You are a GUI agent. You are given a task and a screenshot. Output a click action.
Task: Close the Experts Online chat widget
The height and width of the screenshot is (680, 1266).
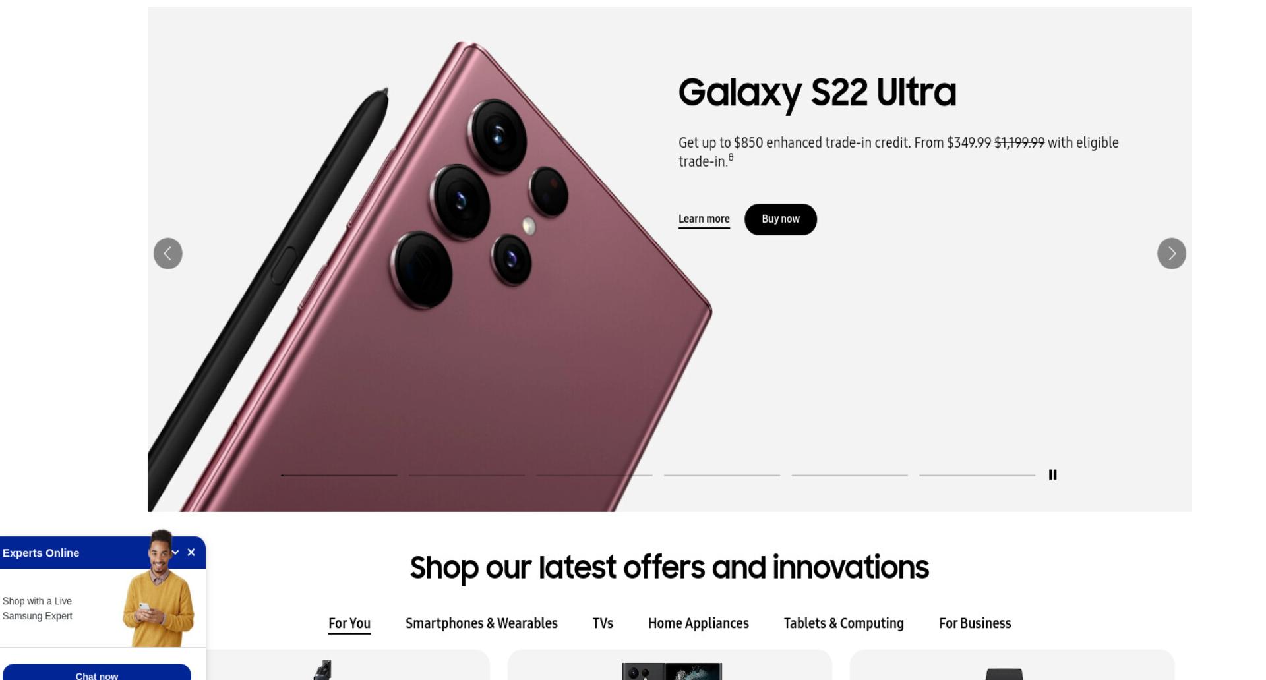click(191, 552)
